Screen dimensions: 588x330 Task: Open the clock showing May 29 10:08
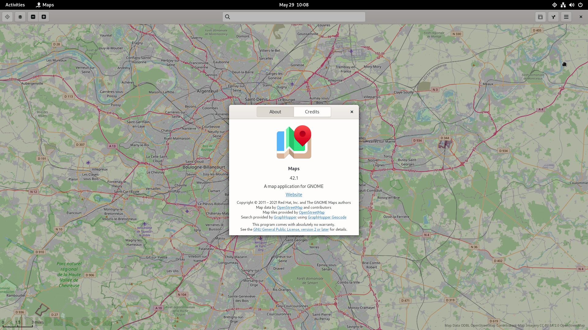click(x=294, y=5)
